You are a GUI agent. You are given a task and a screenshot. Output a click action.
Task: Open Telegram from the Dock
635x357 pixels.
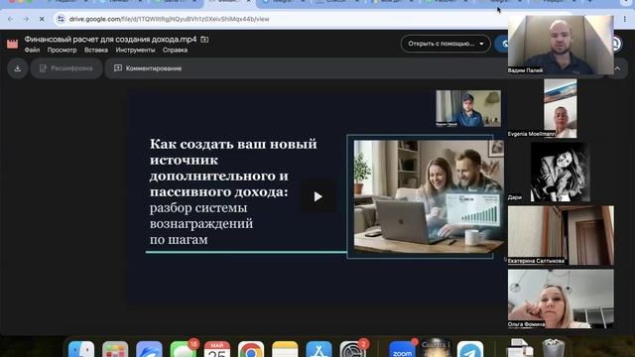click(x=470, y=350)
